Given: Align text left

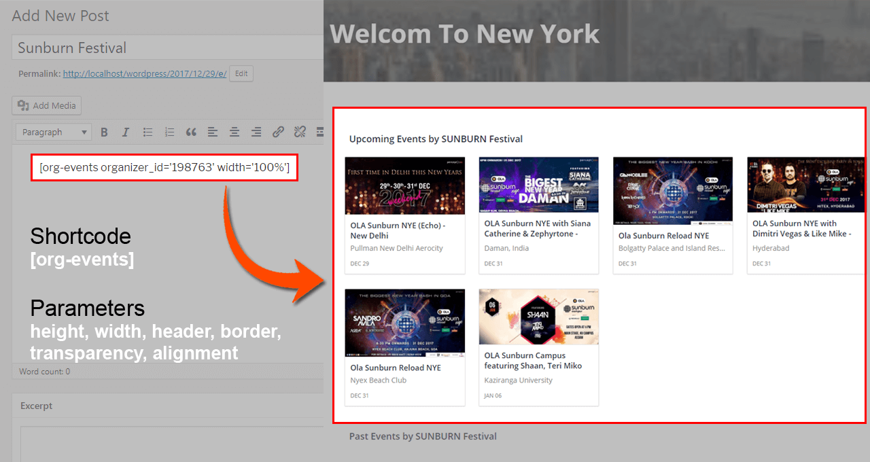Looking at the screenshot, I should tap(213, 132).
